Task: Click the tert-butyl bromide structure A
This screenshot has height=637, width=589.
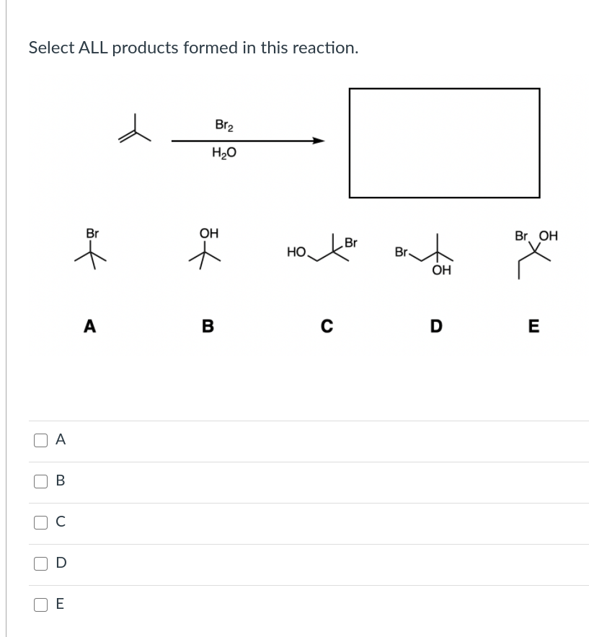Action: (91, 249)
